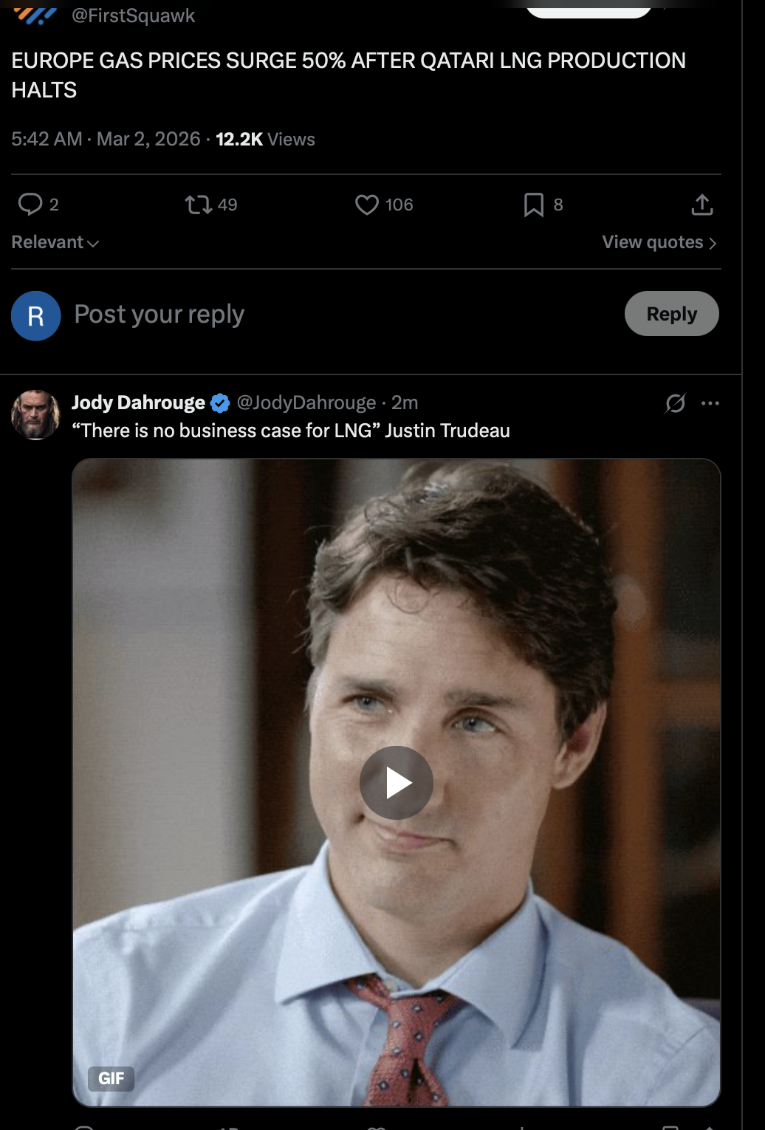Click the reply speech bubble icon
This screenshot has height=1130, width=765.
coord(30,205)
